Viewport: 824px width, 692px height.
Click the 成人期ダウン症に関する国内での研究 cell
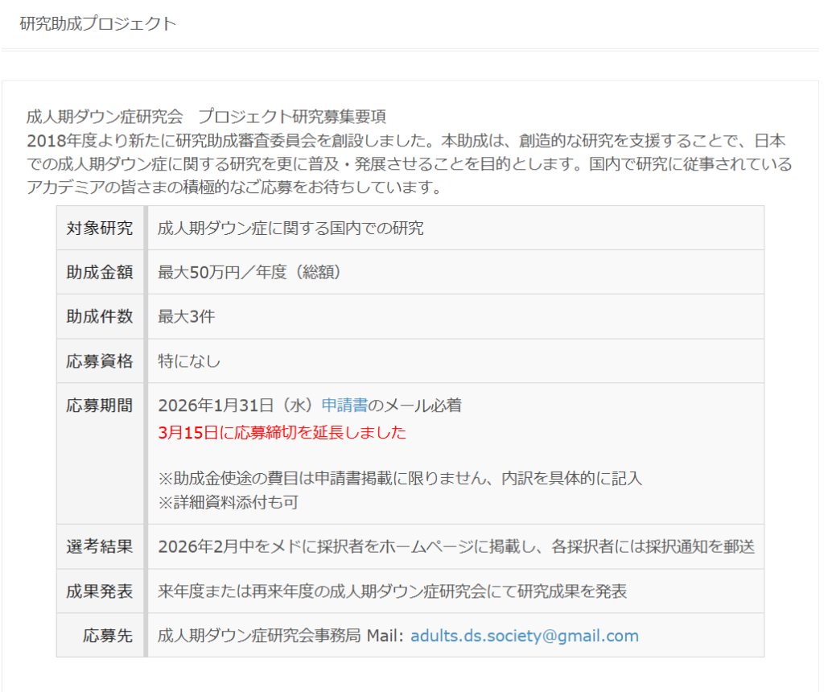pyautogui.click(x=290, y=228)
